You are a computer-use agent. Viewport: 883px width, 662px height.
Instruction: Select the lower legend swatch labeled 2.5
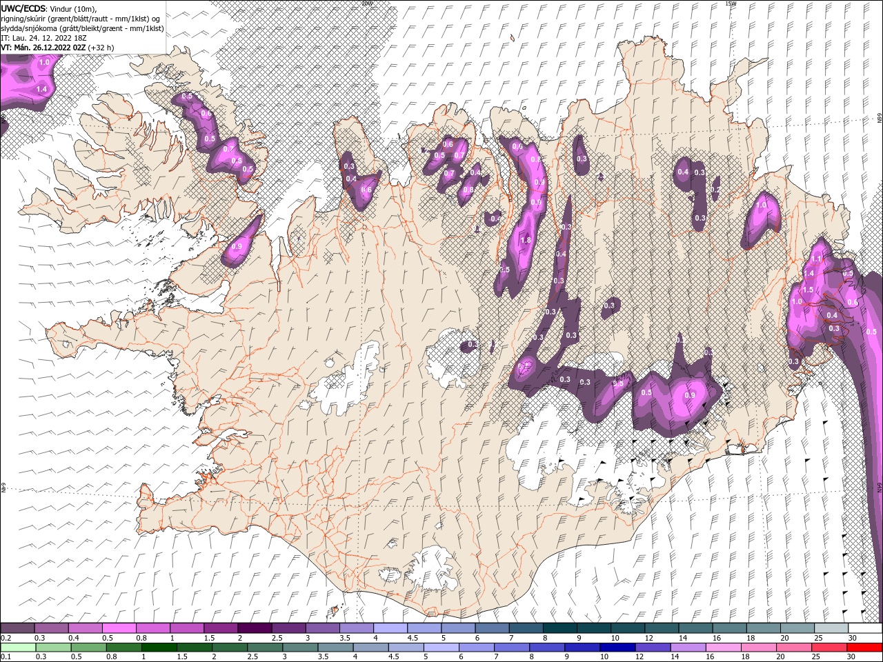[x=265, y=648]
